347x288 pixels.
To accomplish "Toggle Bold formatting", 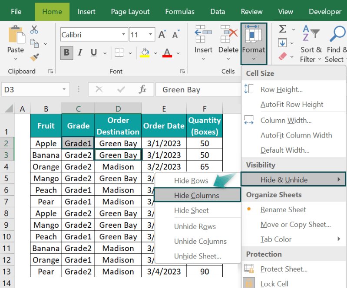I will (66, 53).
